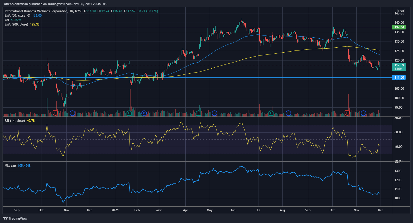Screen dimensions: 413x223
Task: Click the red earnings marker near late October 2020
Action: coord(55,113)
